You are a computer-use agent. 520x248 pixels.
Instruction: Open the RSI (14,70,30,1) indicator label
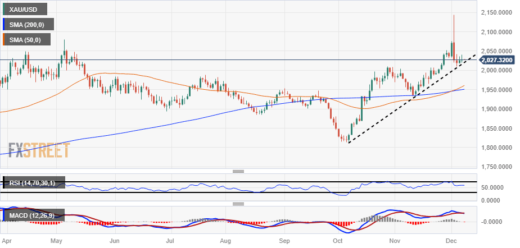coord(34,182)
